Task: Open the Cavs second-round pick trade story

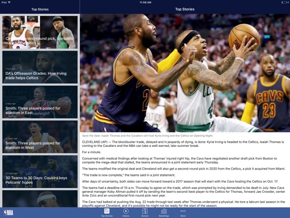Action: click(x=40, y=32)
